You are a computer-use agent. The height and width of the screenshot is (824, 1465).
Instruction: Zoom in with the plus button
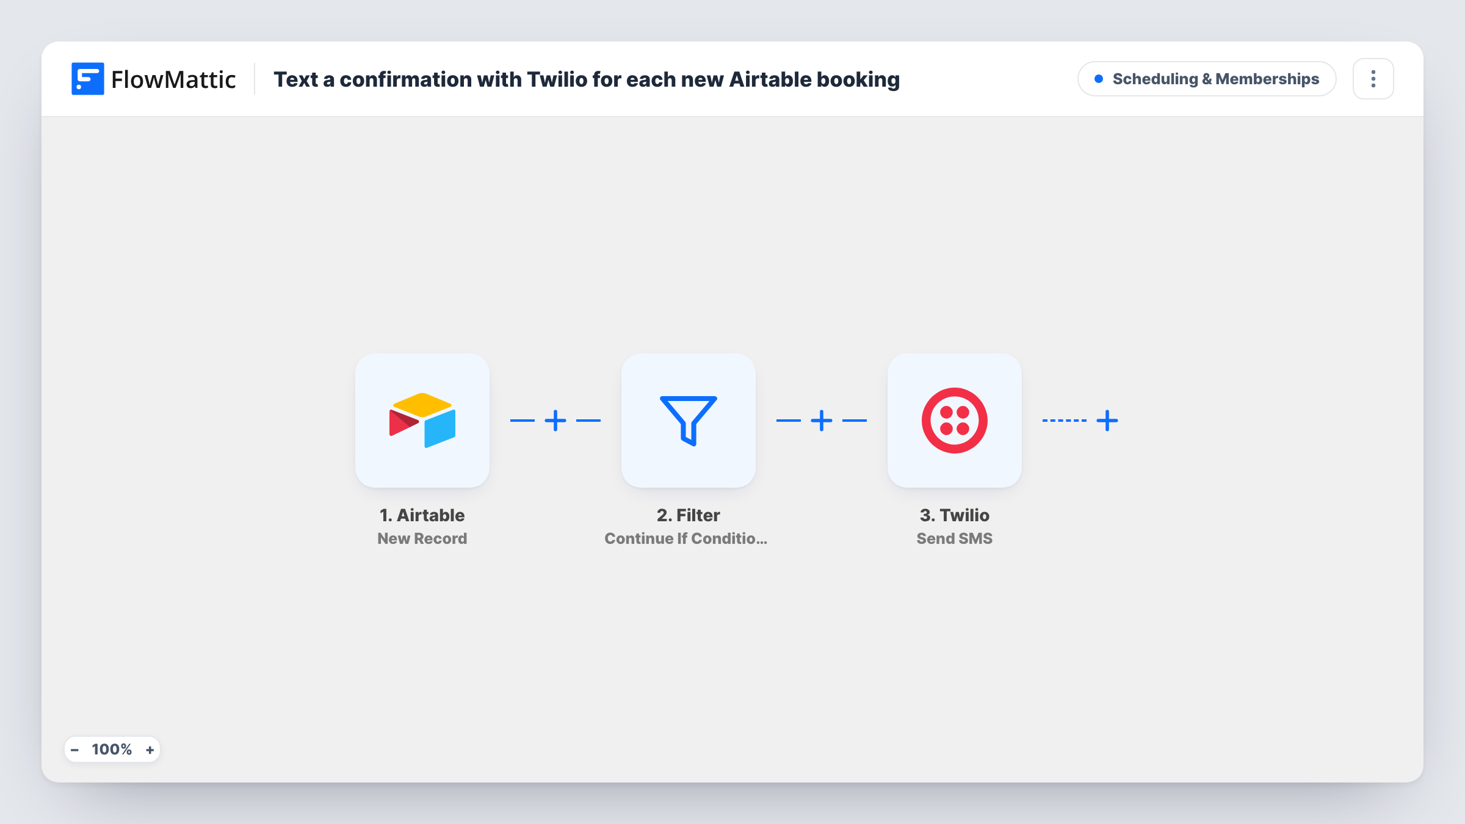(150, 750)
